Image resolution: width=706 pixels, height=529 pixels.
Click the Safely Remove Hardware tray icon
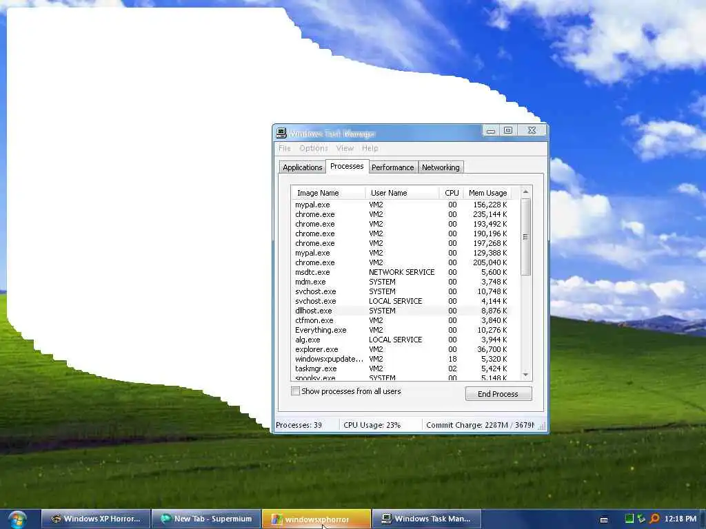tap(641, 519)
